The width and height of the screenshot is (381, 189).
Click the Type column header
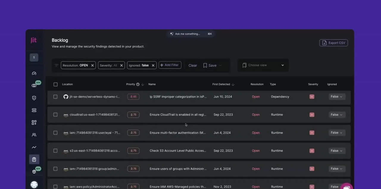pos(273,84)
